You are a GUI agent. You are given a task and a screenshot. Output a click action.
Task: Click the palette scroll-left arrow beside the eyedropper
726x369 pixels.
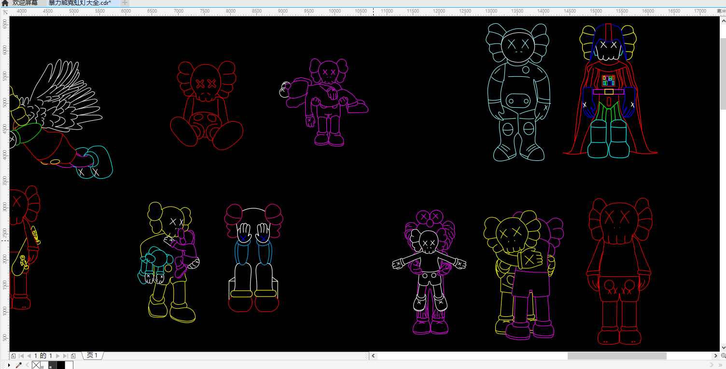[x=27, y=365]
